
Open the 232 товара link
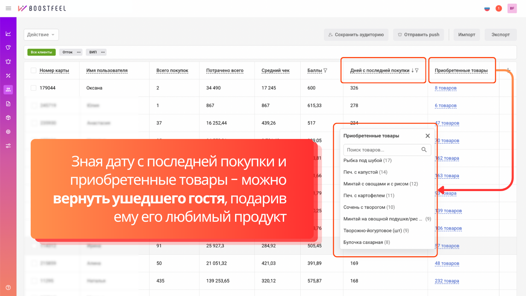pyautogui.click(x=447, y=281)
